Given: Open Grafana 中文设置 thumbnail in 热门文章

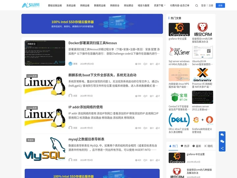Looking at the screenshot, I should coord(179,30).
